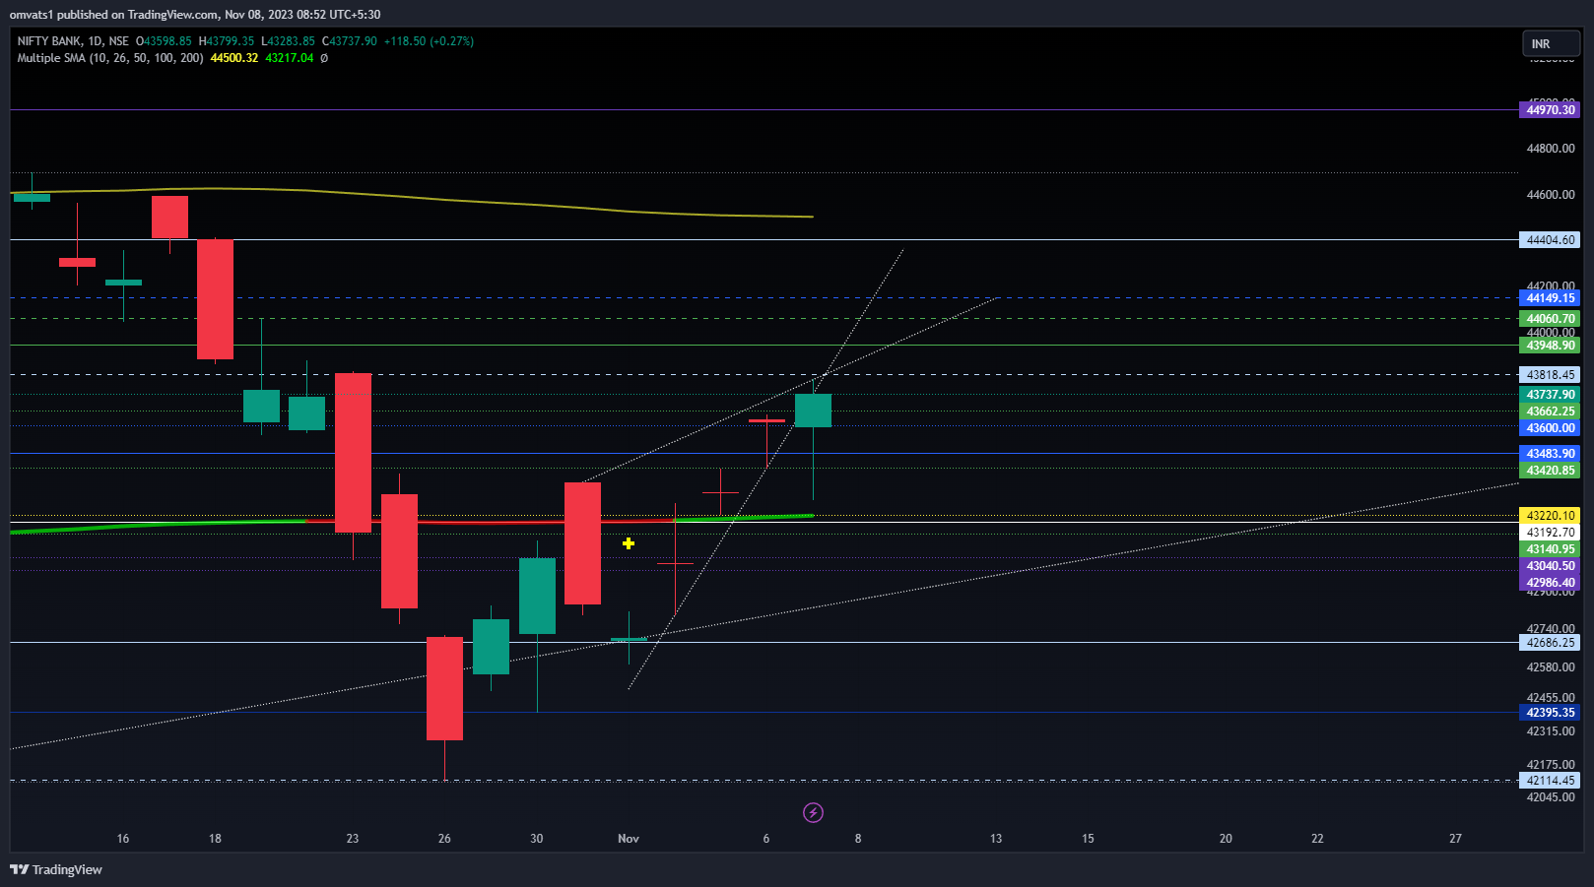Click the yellow 43220.10 price label
This screenshot has height=887, width=1594.
[x=1551, y=516]
